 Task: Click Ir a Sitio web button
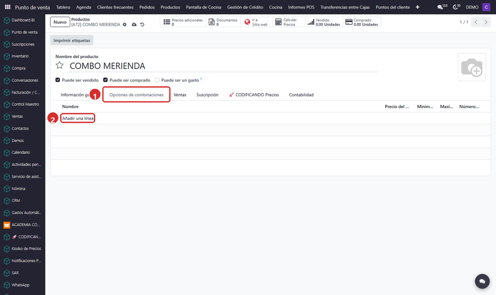tap(257, 22)
